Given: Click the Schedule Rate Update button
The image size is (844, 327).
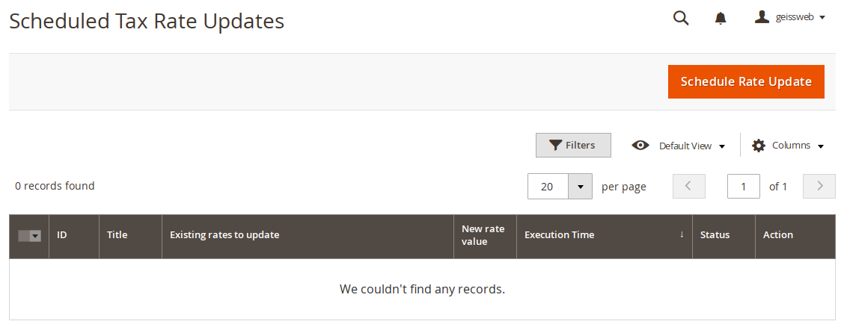Looking at the screenshot, I should pos(746,81).
